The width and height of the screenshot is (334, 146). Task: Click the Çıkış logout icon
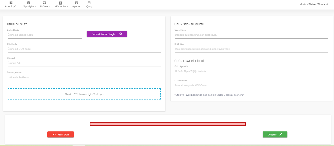89,3
